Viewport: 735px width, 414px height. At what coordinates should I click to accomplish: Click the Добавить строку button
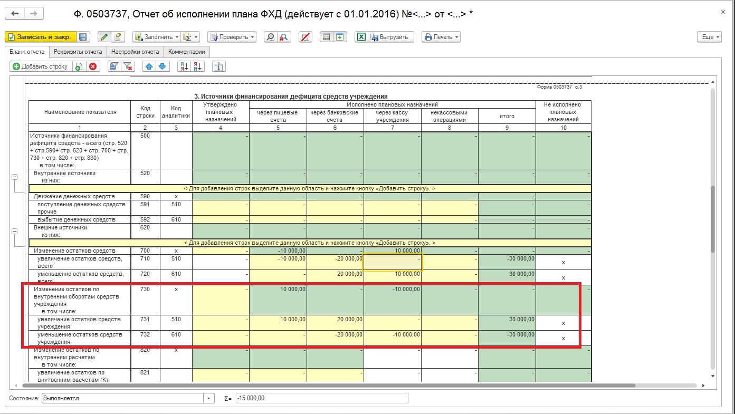(x=40, y=66)
